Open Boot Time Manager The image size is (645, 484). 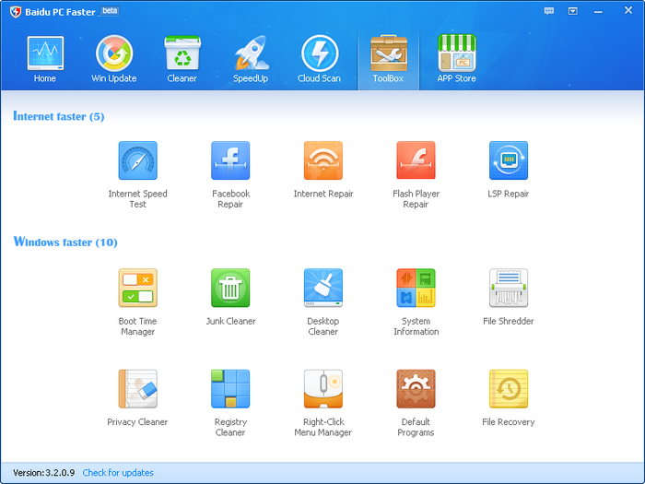point(138,288)
